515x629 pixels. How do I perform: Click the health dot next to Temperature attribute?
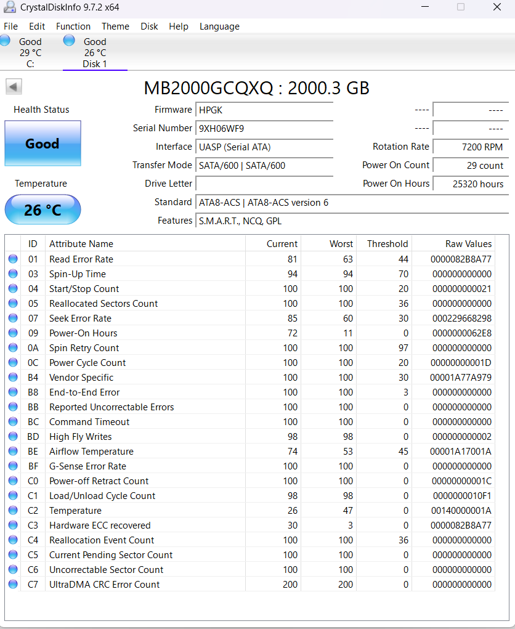pos(13,510)
